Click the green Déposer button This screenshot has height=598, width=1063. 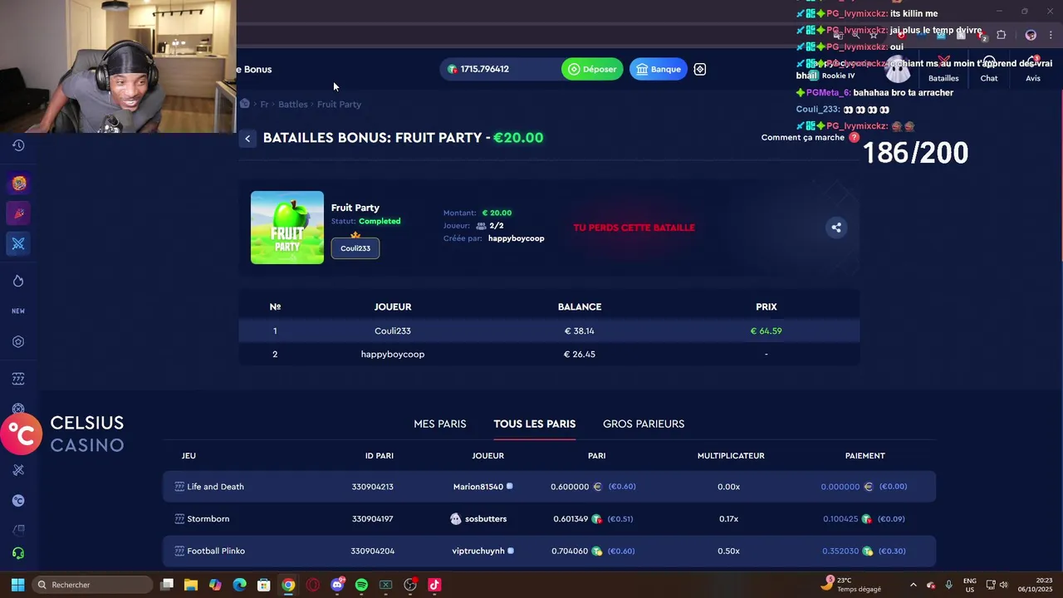[592, 69]
